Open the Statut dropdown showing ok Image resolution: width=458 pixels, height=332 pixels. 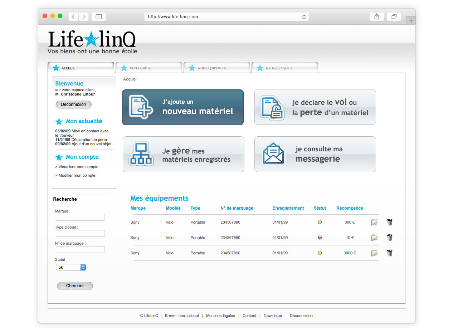[x=71, y=267]
